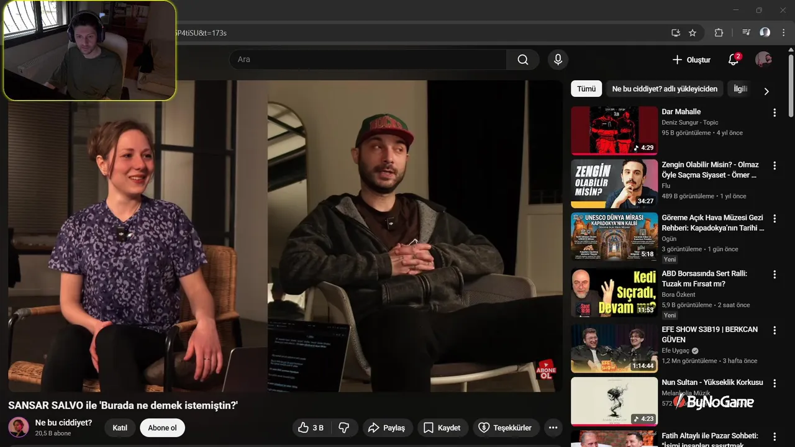This screenshot has width=795, height=447.
Task: Click the Katıl join button
Action: click(120, 428)
